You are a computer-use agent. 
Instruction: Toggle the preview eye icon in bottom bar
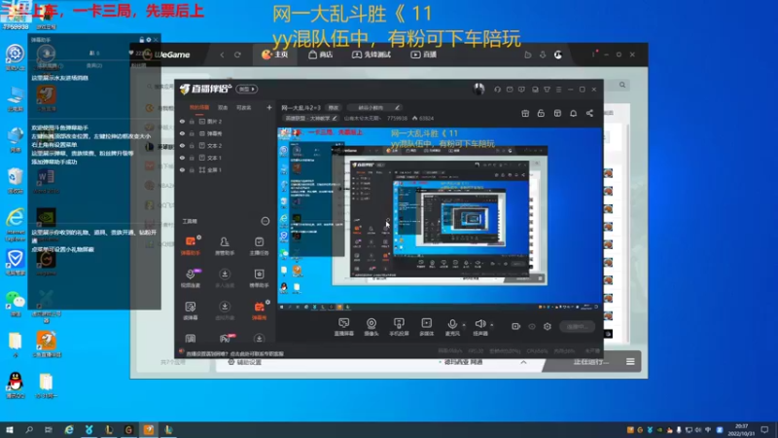(x=532, y=326)
